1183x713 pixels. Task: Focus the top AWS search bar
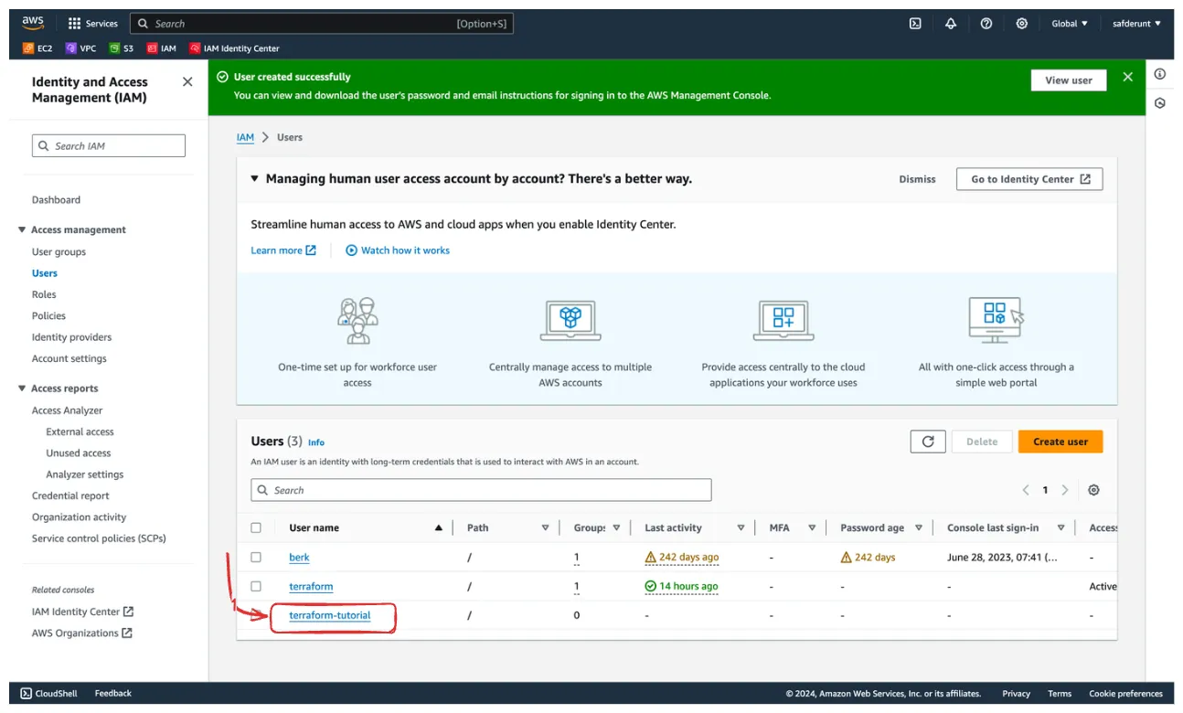point(322,24)
